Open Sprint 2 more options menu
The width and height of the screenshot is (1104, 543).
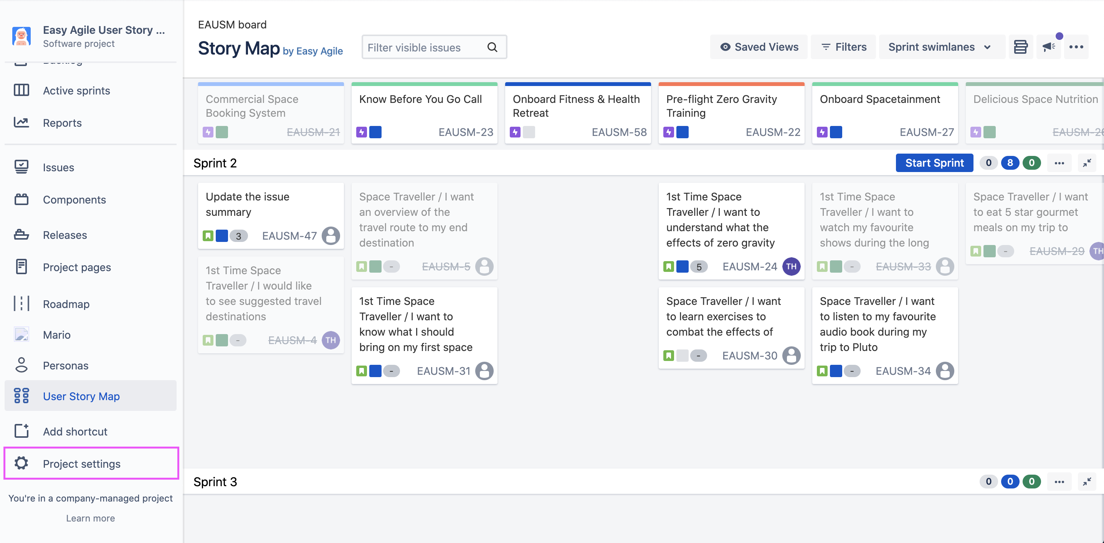(1059, 163)
